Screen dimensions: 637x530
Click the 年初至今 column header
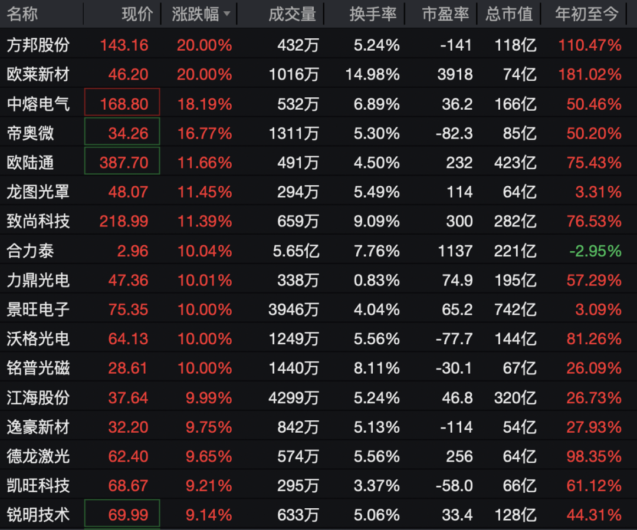point(587,15)
